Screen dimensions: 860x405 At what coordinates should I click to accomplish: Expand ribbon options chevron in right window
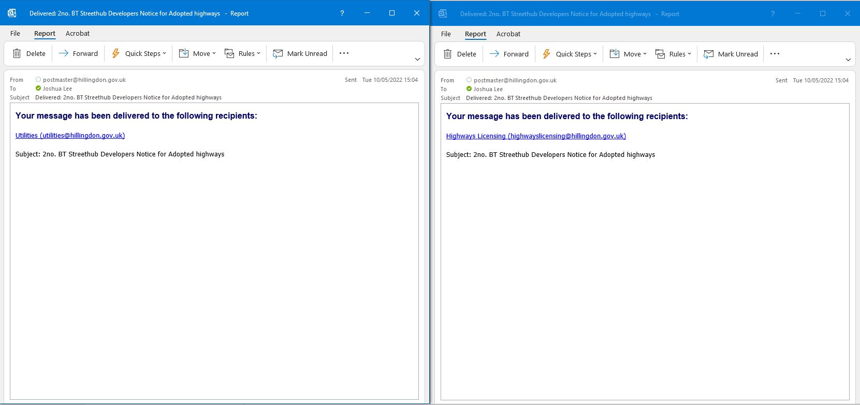pos(848,60)
